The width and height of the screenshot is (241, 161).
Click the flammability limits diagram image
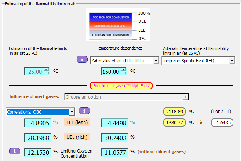pos(110,25)
